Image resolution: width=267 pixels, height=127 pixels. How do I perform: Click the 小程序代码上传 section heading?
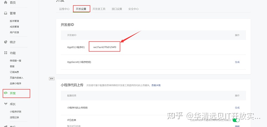click(72, 85)
